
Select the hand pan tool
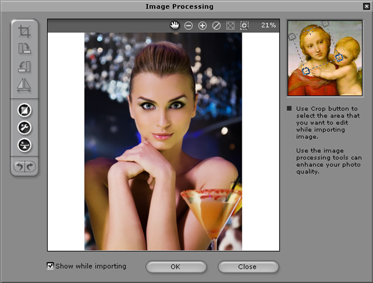click(175, 26)
